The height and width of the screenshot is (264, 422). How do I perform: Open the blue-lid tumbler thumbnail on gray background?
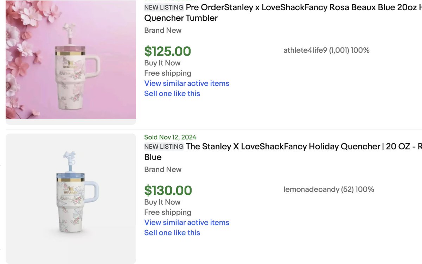71,199
